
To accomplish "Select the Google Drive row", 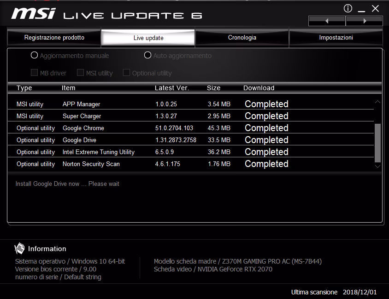I will 191,140.
